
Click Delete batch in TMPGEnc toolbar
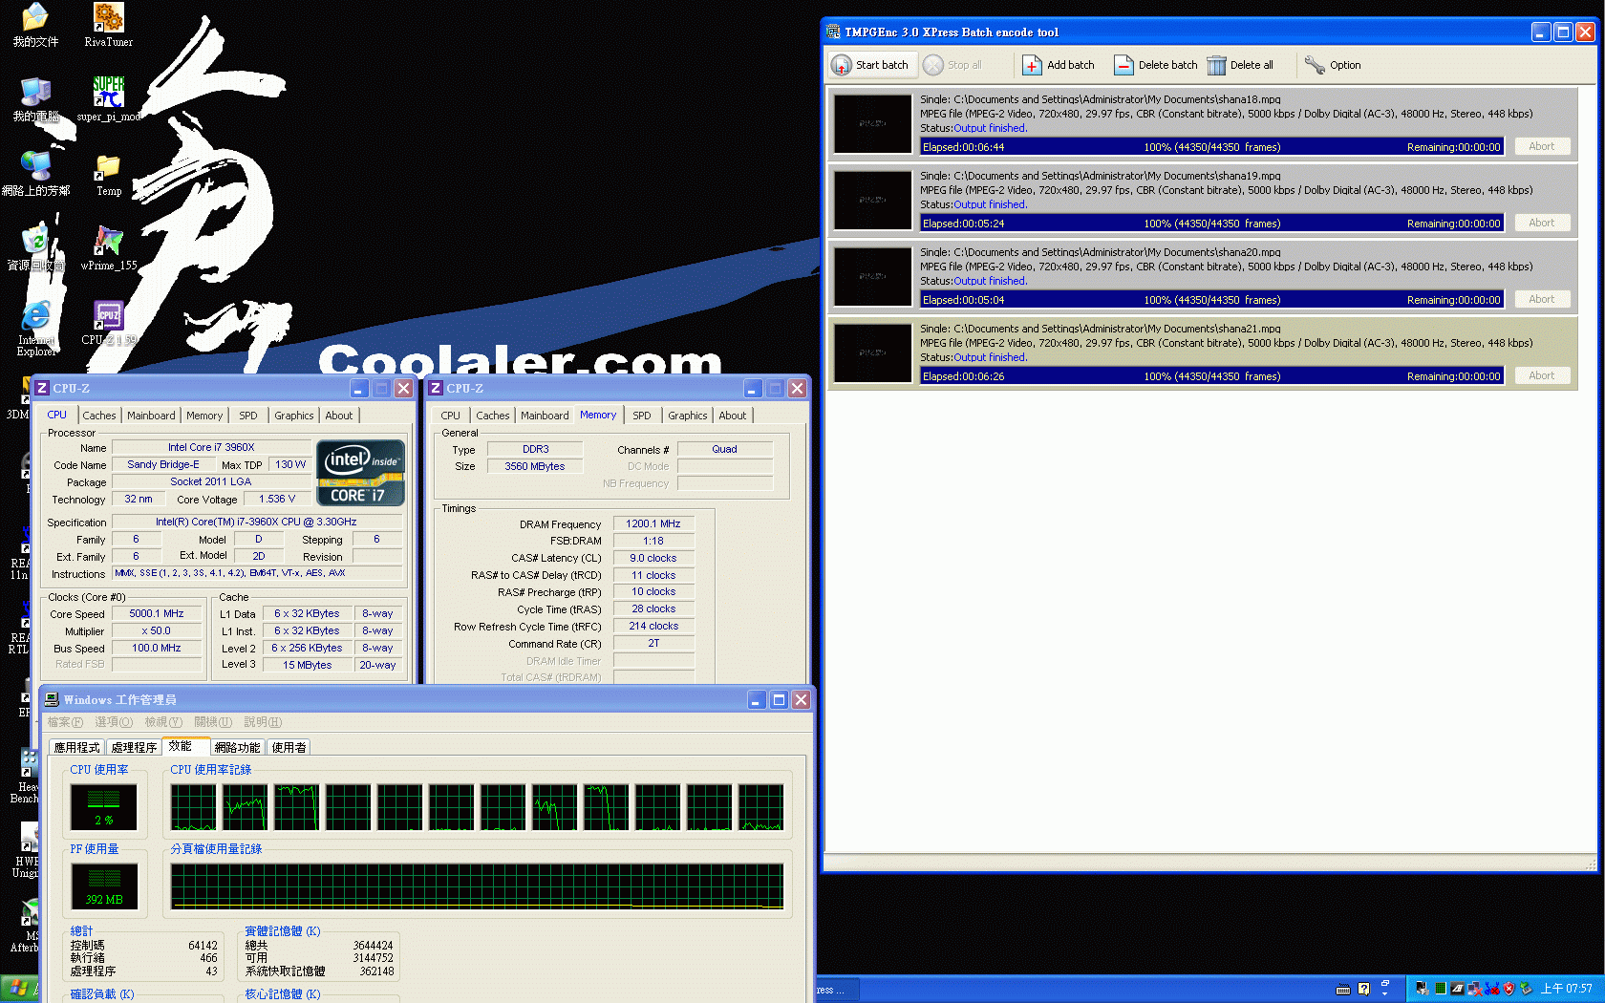pyautogui.click(x=1155, y=65)
